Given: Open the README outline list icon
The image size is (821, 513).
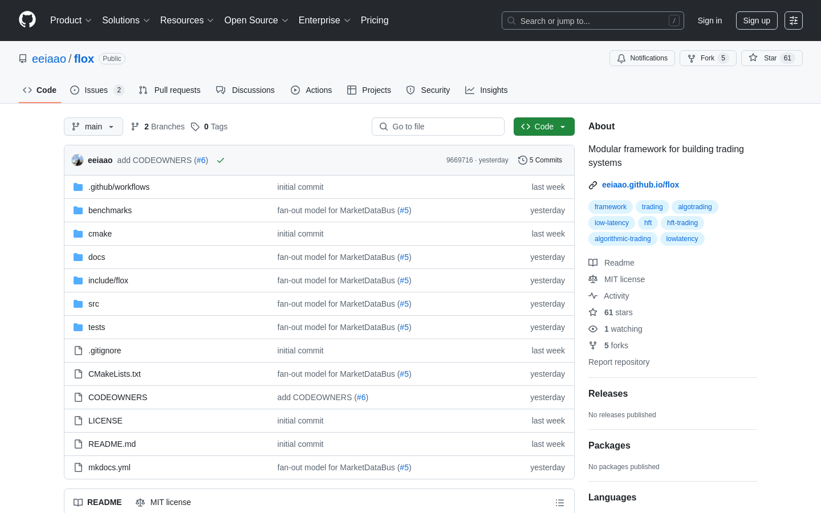Looking at the screenshot, I should pos(560,503).
